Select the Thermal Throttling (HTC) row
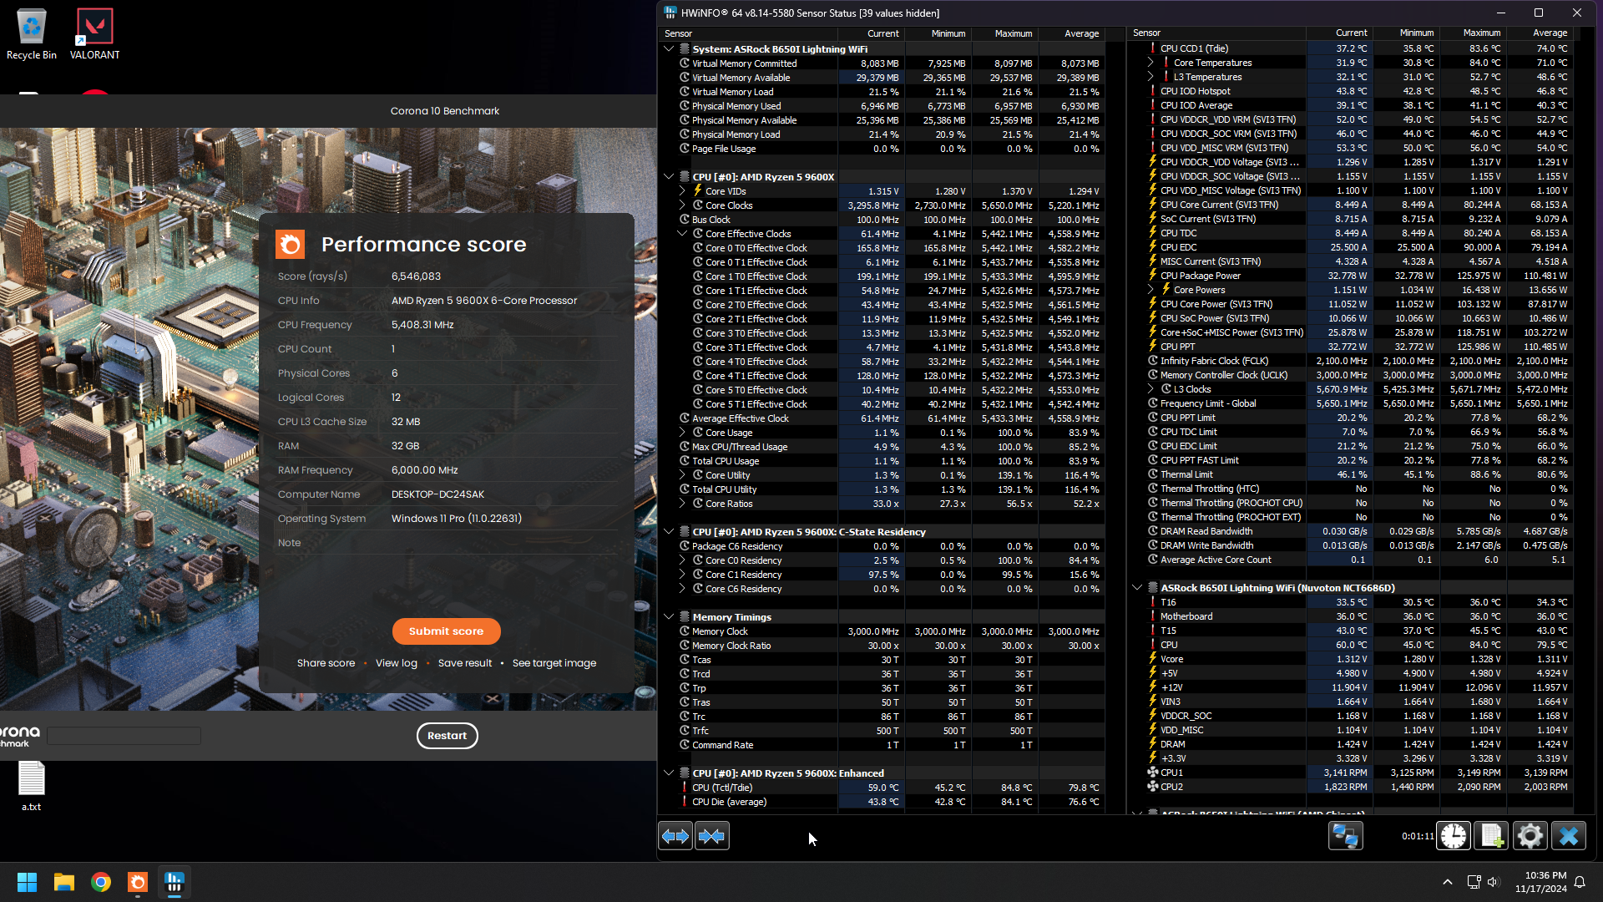Screen dimensions: 1603x902 click(x=1350, y=489)
